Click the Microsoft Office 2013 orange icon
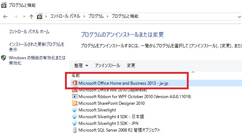Image resolution: width=242 pixels, height=133 pixels. [x=75, y=83]
